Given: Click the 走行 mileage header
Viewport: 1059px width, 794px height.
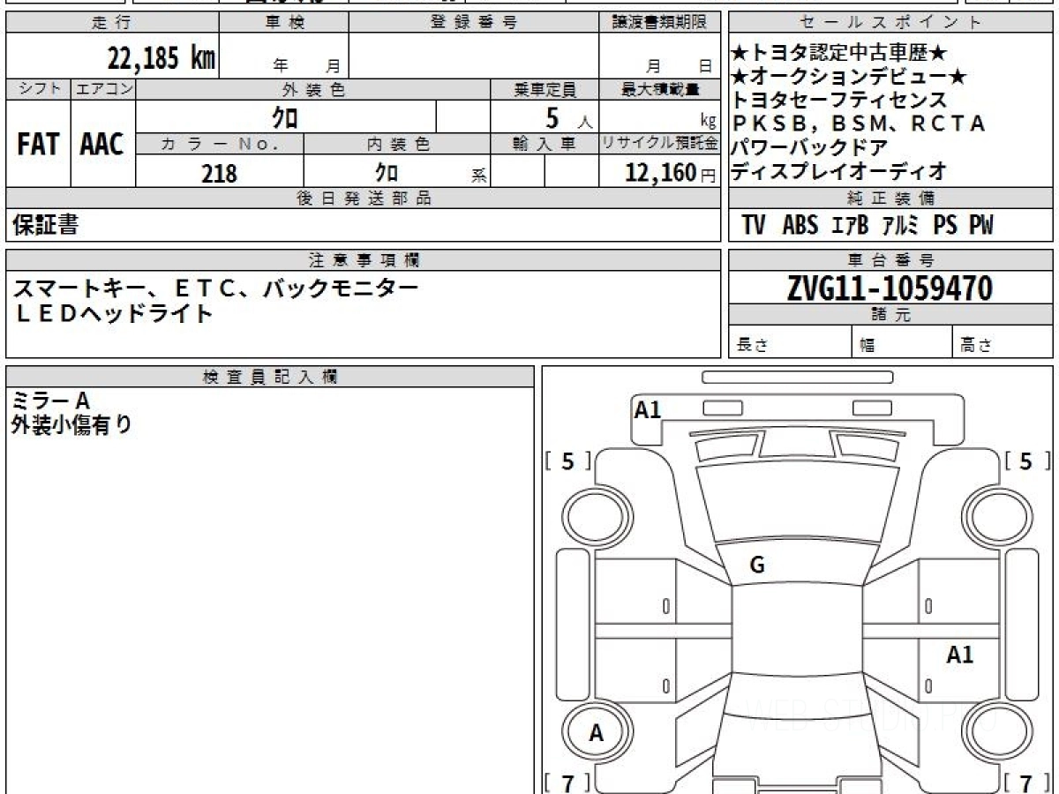Looking at the screenshot, I should click(111, 23).
